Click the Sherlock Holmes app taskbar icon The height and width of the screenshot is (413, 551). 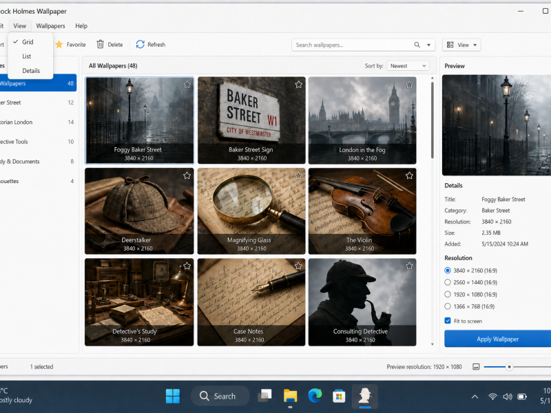pos(365,396)
